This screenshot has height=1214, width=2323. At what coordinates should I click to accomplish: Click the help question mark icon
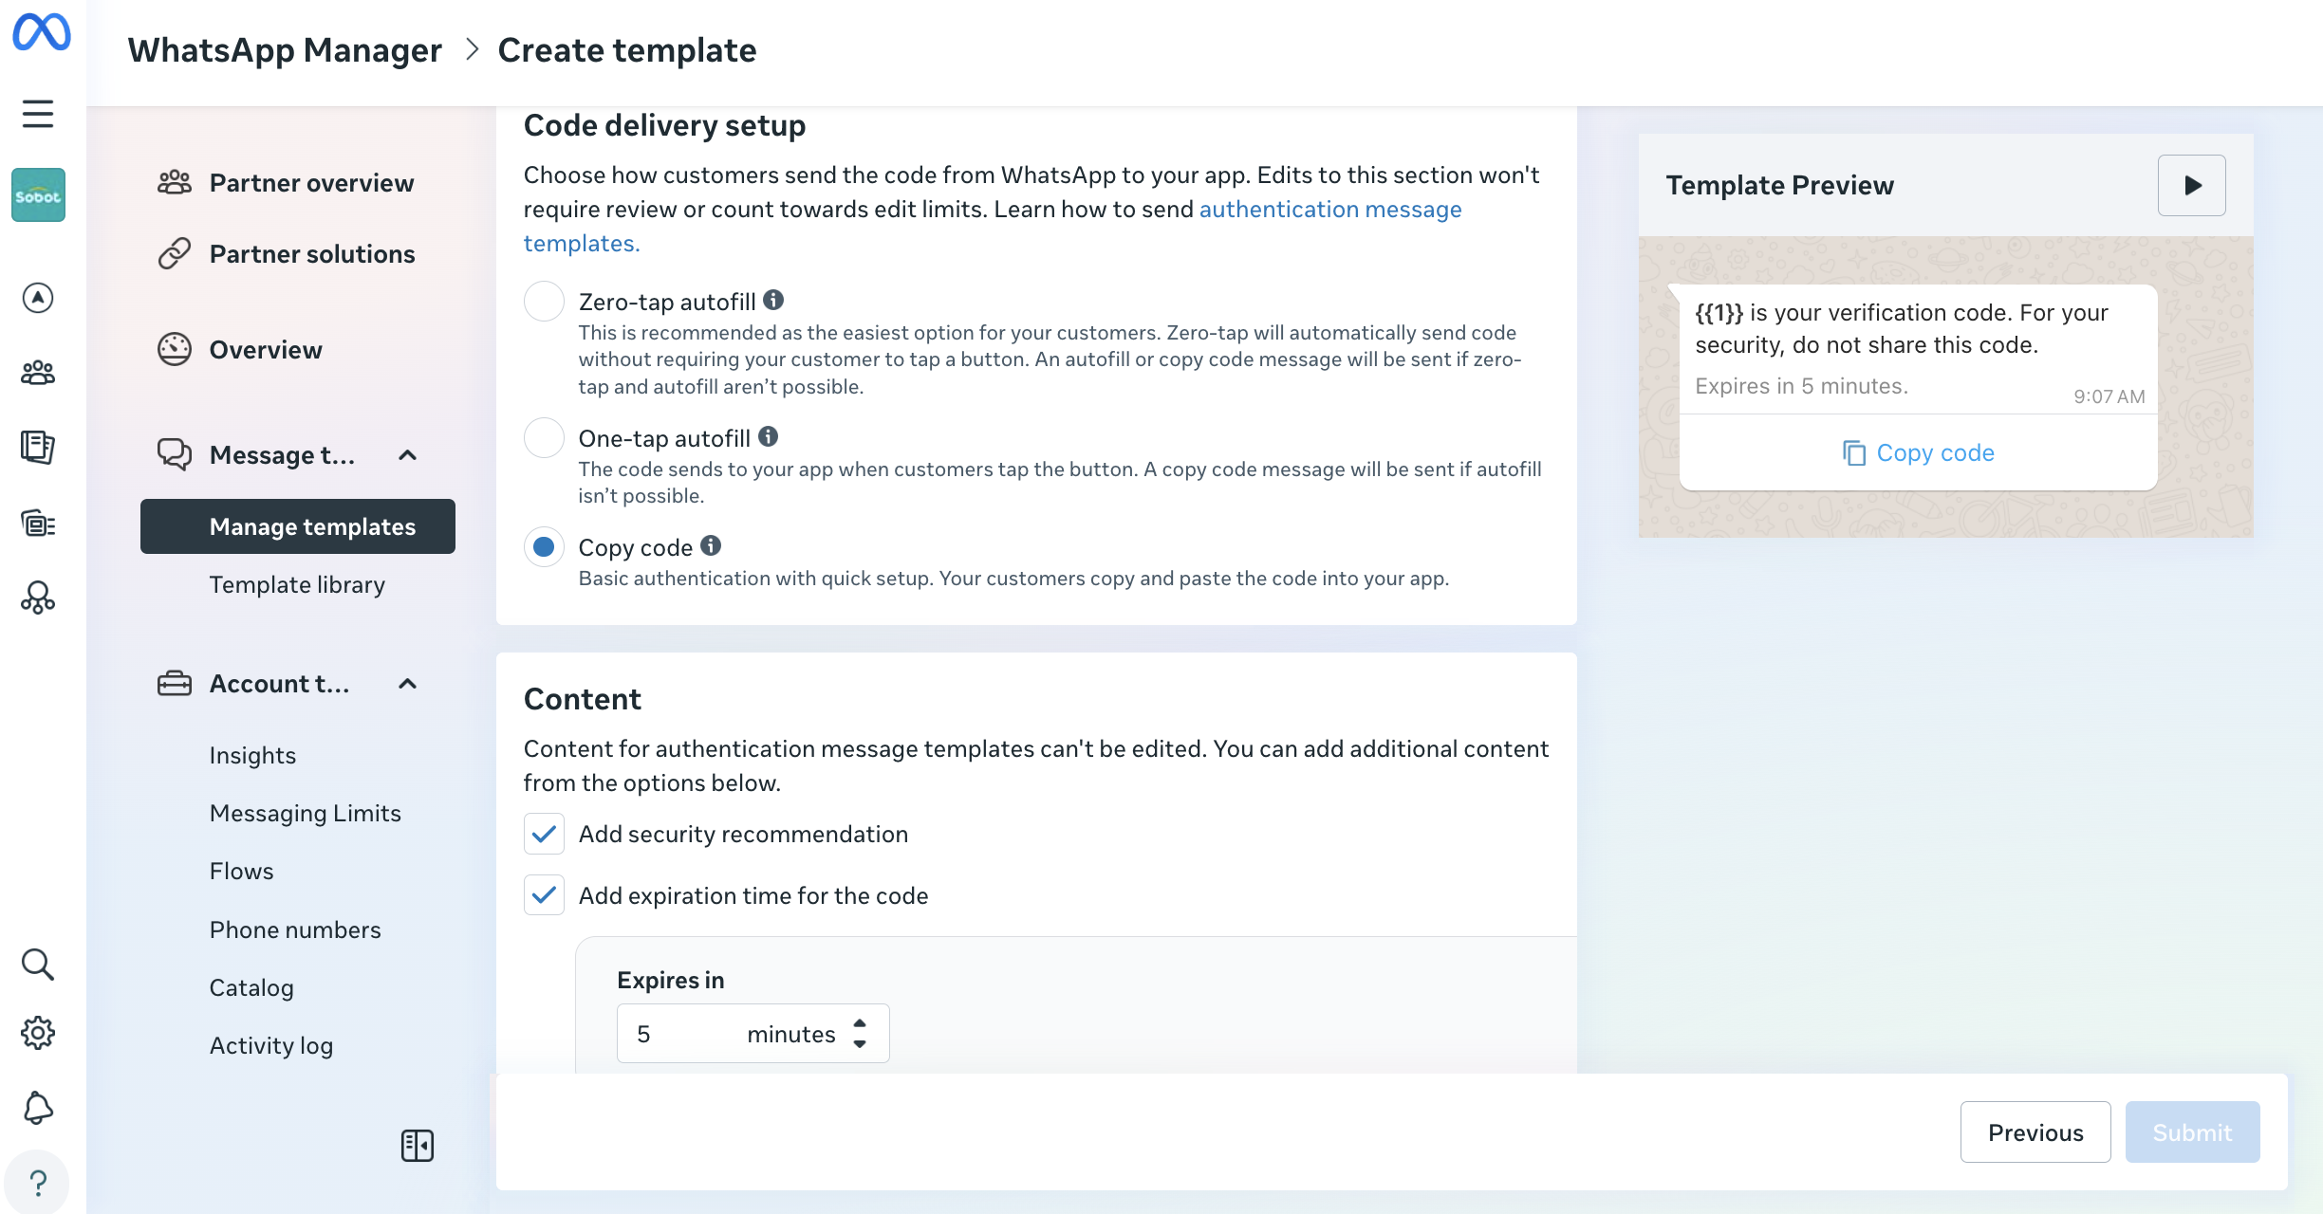tap(38, 1183)
